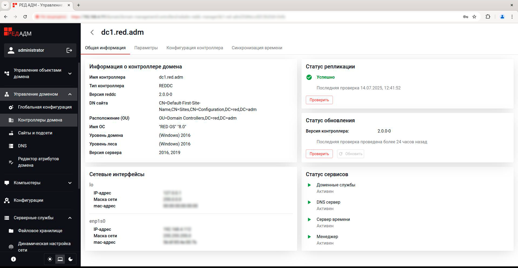Open the browser profile icon

click(x=502, y=17)
